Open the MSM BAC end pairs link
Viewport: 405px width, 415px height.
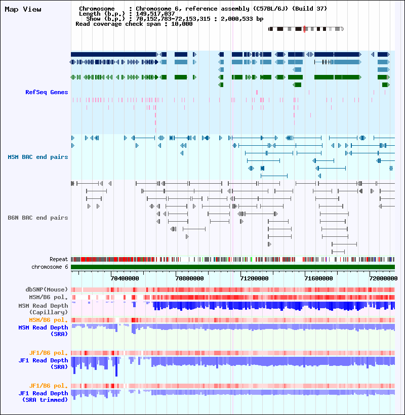coord(38,157)
